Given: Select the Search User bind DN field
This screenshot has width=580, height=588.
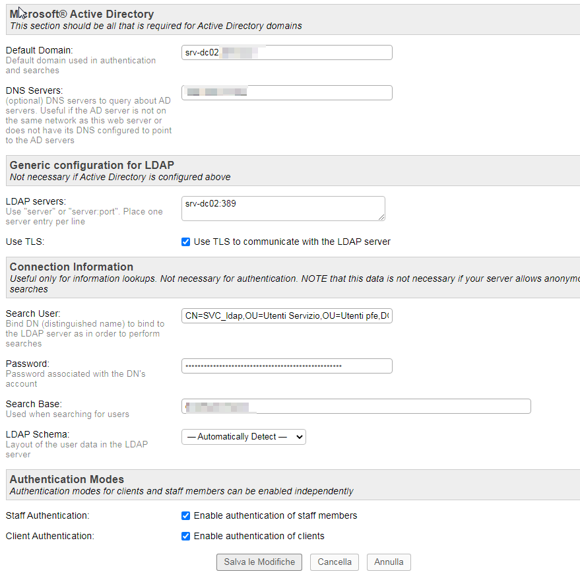Looking at the screenshot, I should [x=286, y=317].
